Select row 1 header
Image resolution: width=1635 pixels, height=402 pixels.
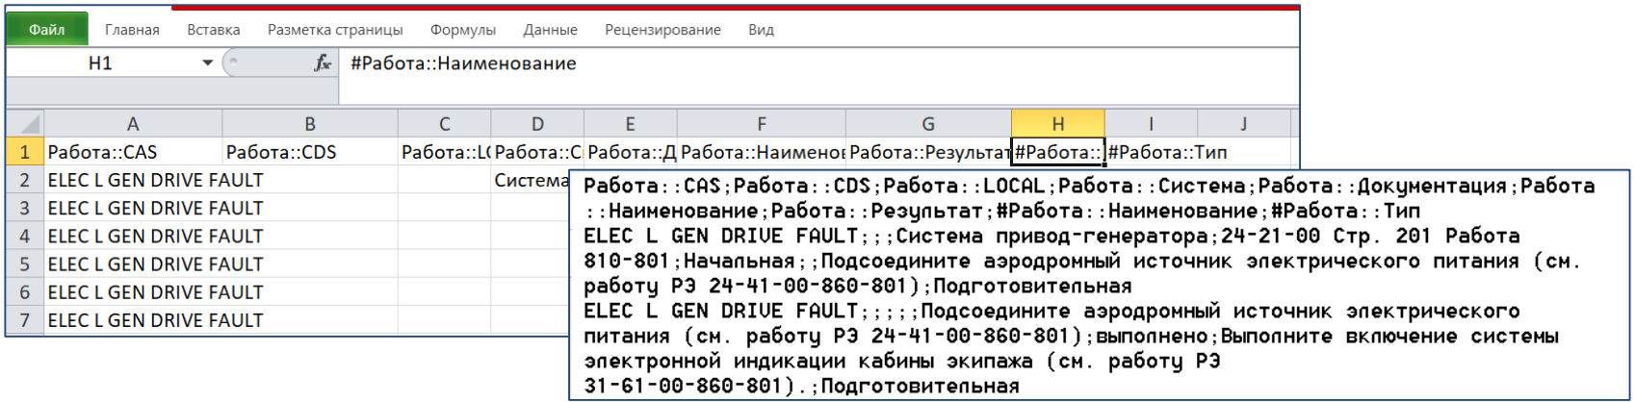point(25,152)
